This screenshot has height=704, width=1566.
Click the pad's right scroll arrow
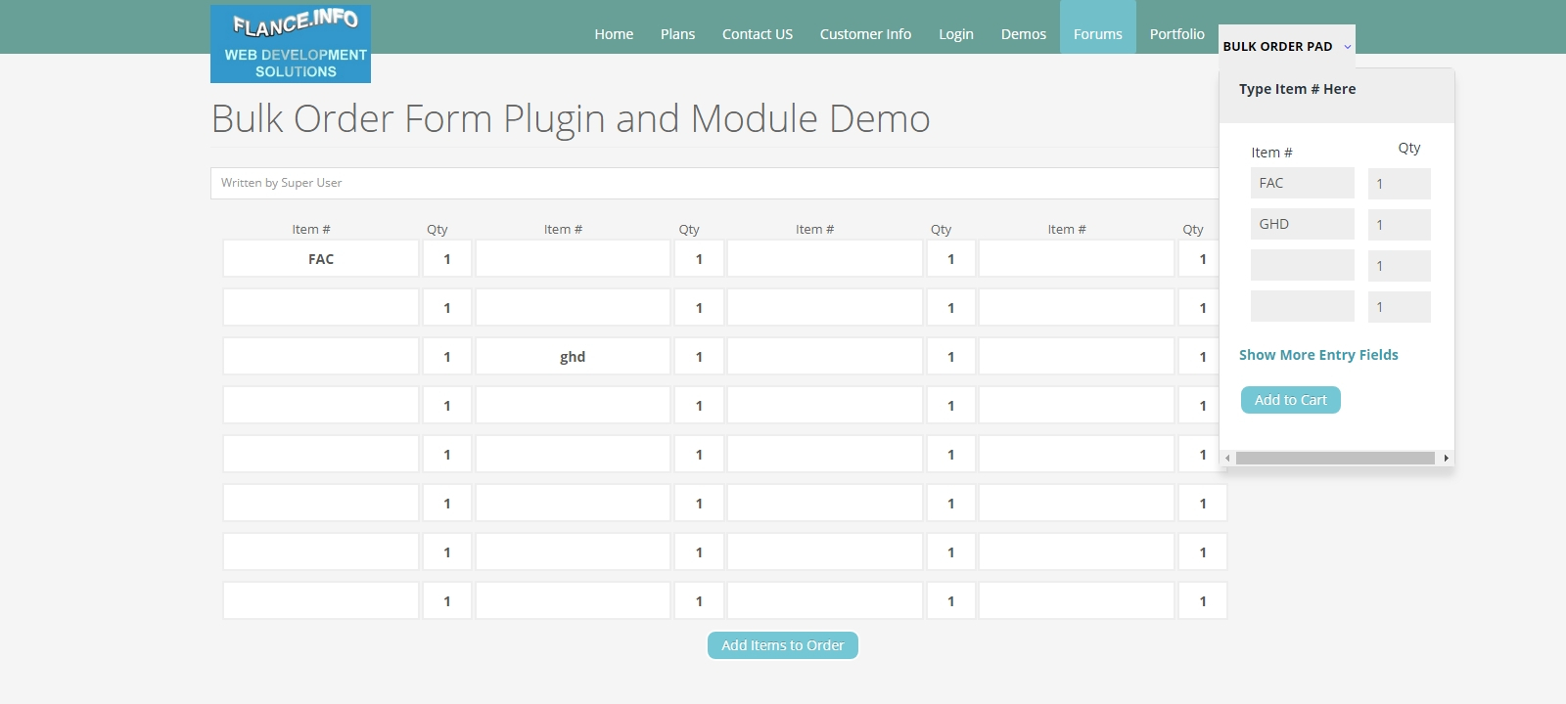coord(1446,459)
